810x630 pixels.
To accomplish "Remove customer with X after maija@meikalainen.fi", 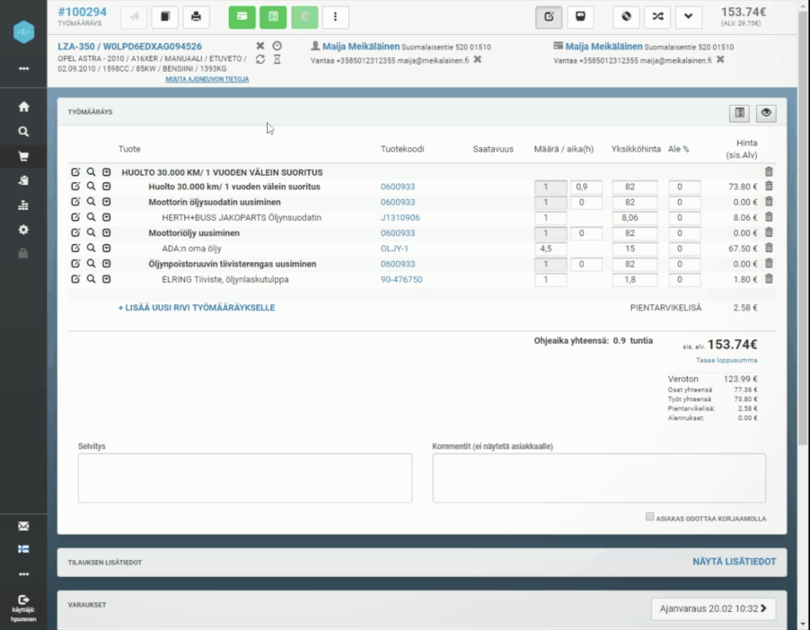I will 478,59.
